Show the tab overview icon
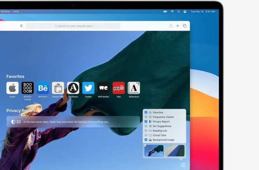This screenshot has height=170, width=259. [185, 26]
